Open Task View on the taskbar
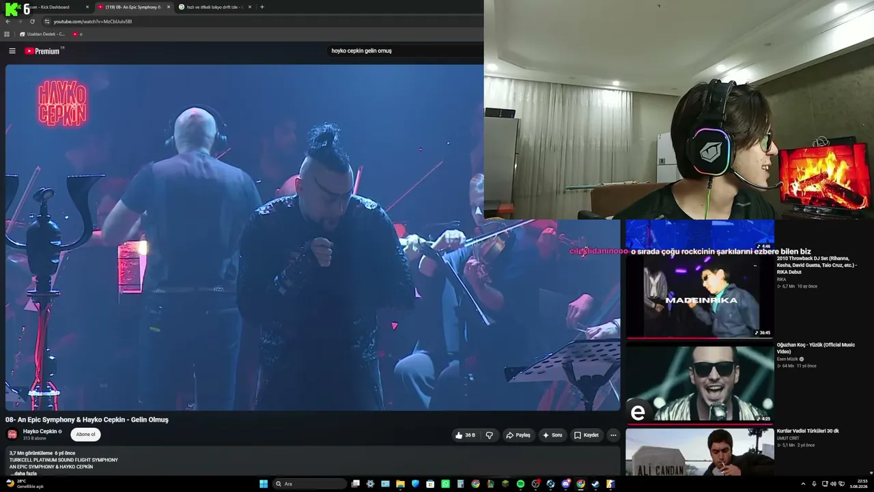The height and width of the screenshot is (492, 874). pyautogui.click(x=356, y=484)
